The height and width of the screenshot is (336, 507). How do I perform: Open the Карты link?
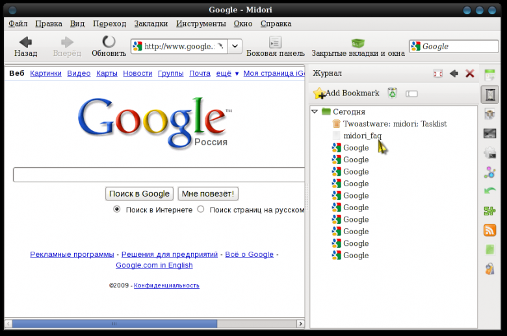(x=107, y=73)
